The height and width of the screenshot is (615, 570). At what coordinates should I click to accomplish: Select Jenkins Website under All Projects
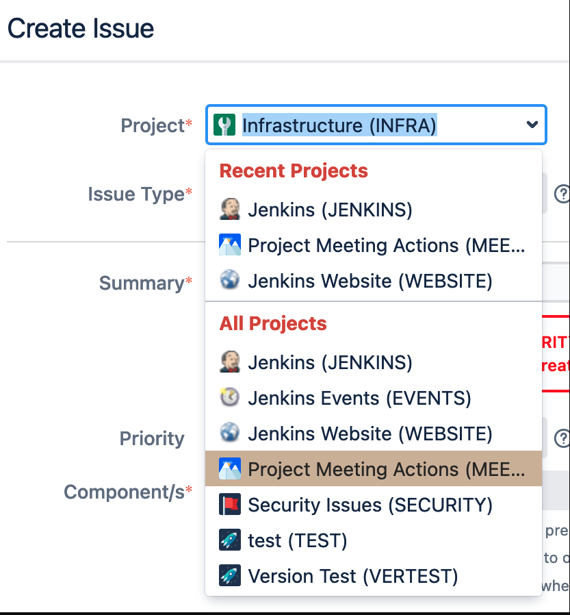[374, 434]
